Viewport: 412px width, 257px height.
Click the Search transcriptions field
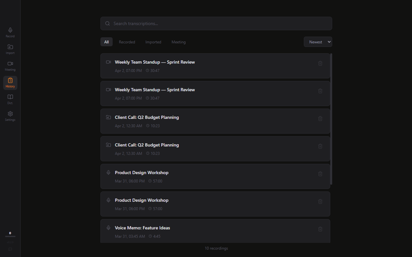point(216,23)
